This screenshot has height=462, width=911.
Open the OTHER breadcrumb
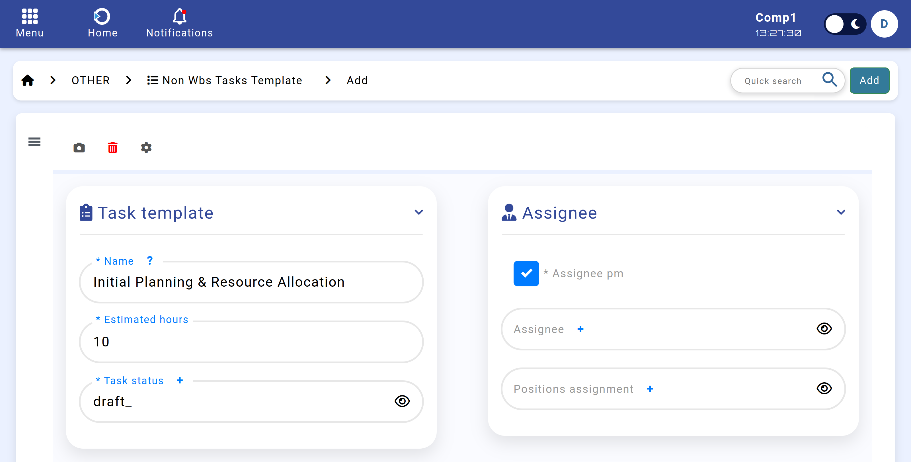click(91, 81)
